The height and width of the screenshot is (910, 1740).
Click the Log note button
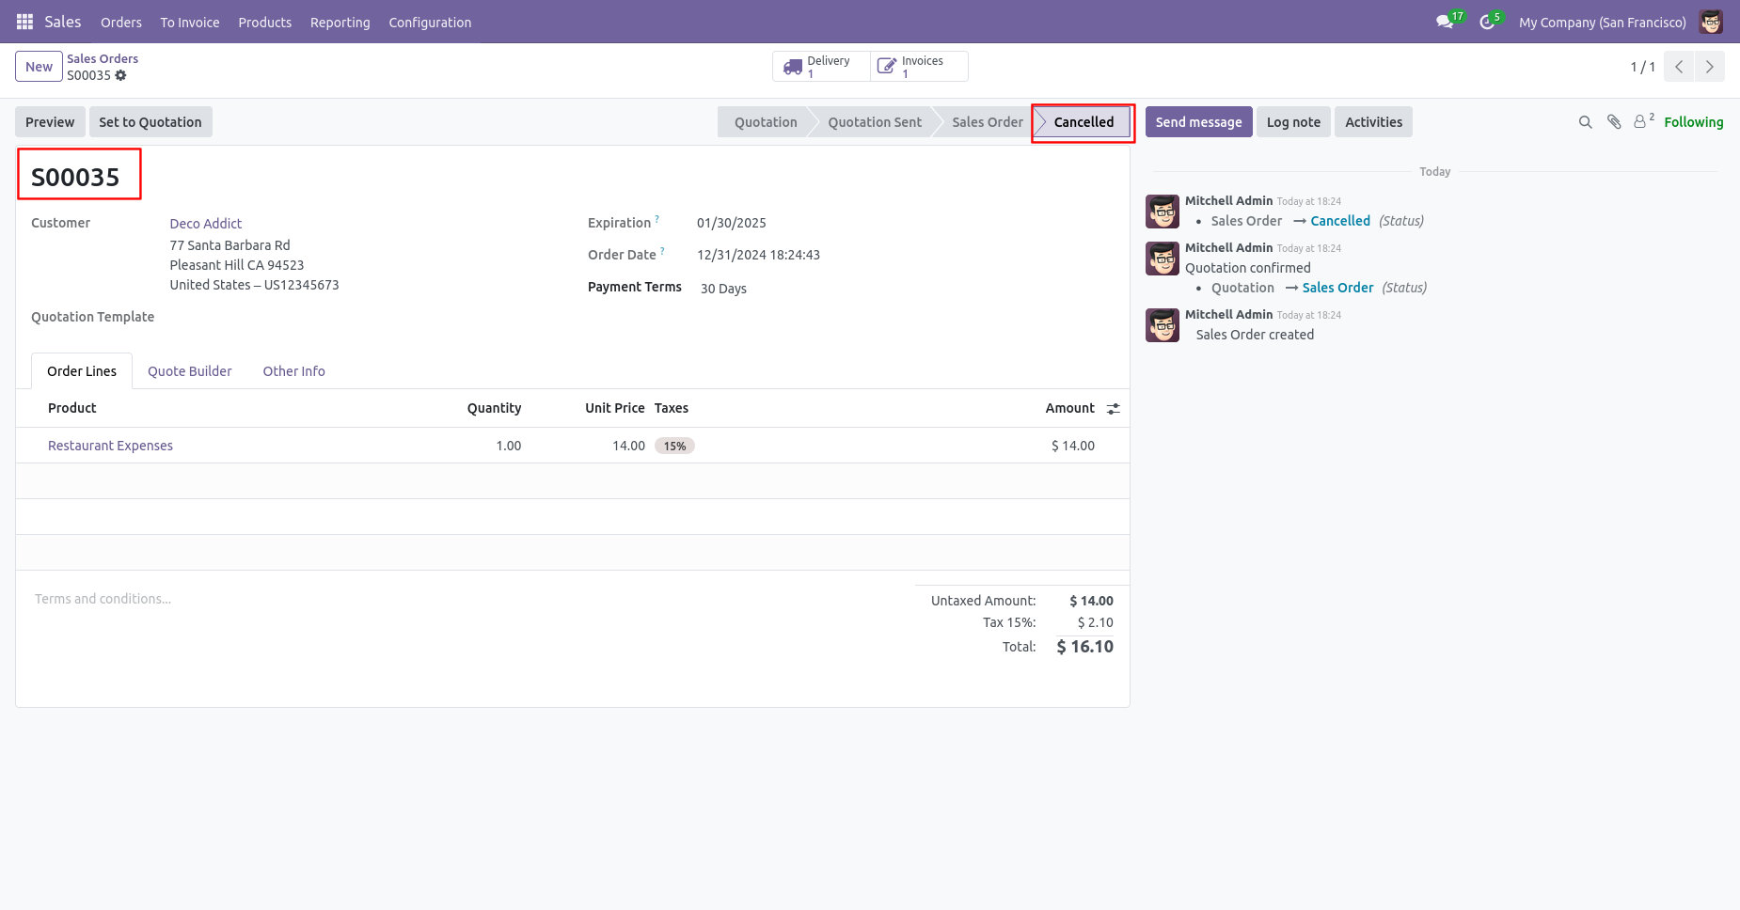click(1293, 122)
